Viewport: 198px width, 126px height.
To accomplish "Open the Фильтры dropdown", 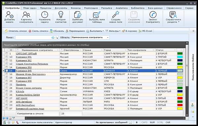I will pyautogui.click(x=113, y=31).
